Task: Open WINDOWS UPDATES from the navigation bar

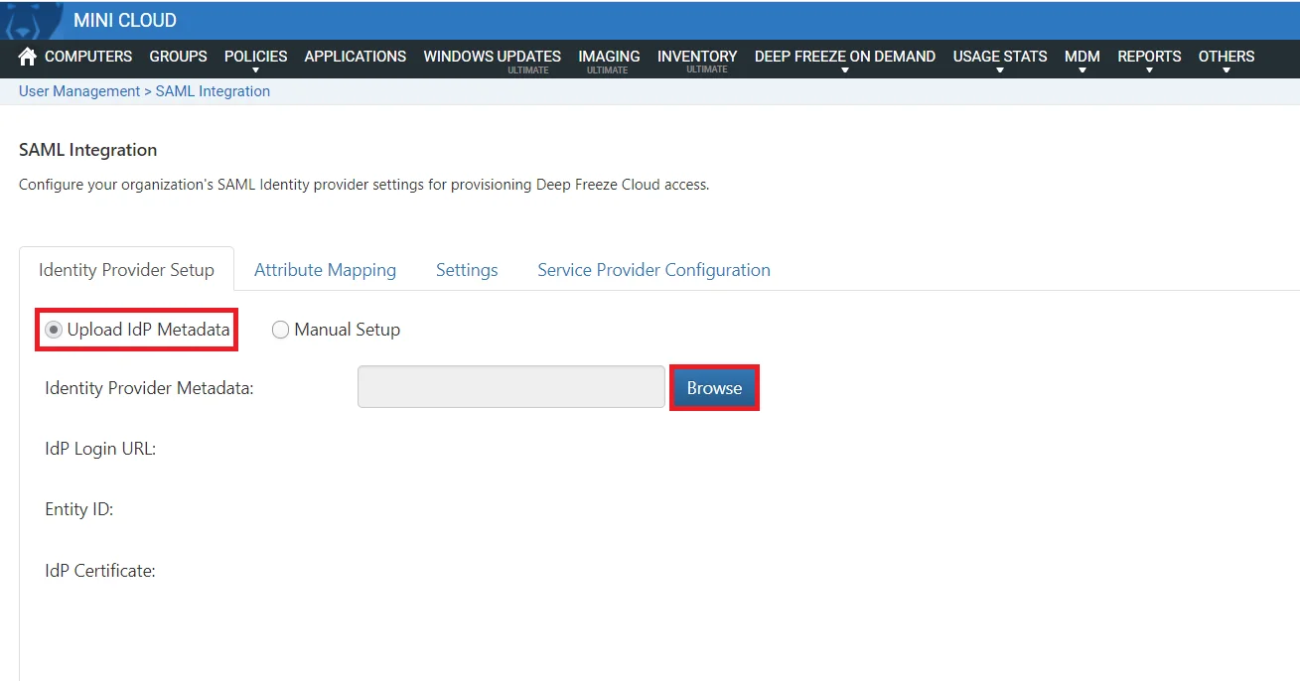Action: click(x=492, y=57)
